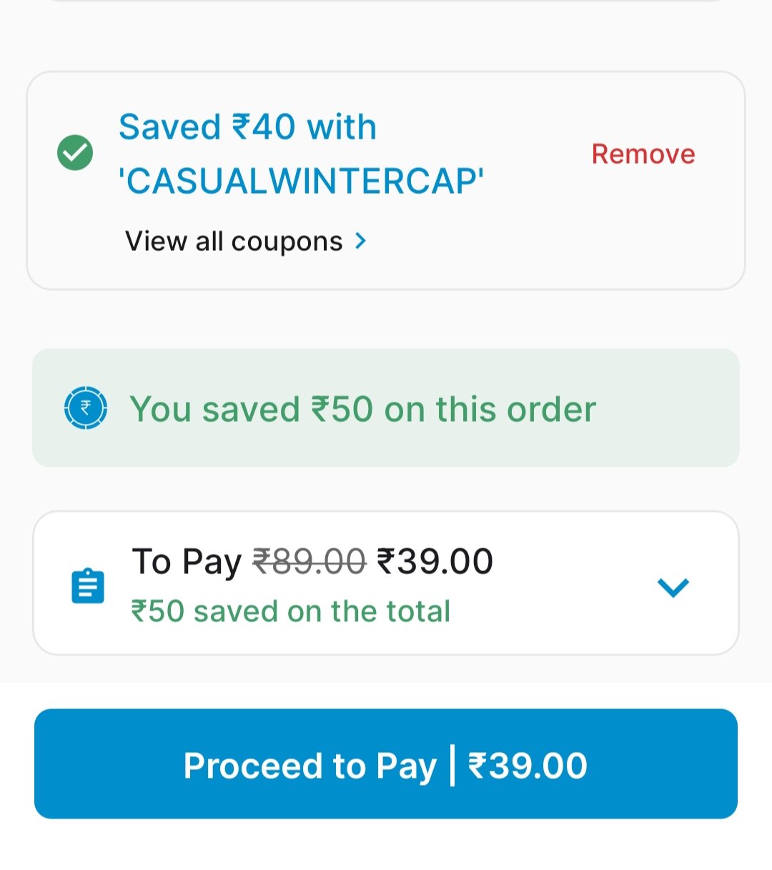Tap the word 'coupons' in the coupons link

(x=287, y=242)
